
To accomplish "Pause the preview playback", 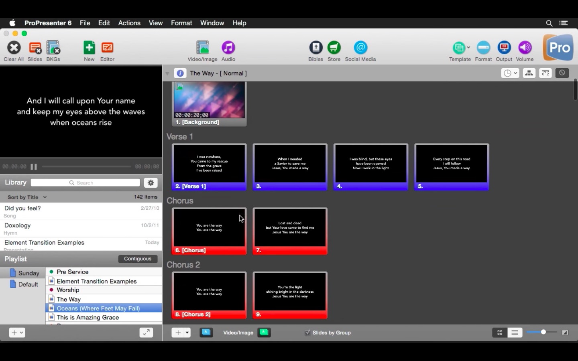I will pyautogui.click(x=34, y=166).
